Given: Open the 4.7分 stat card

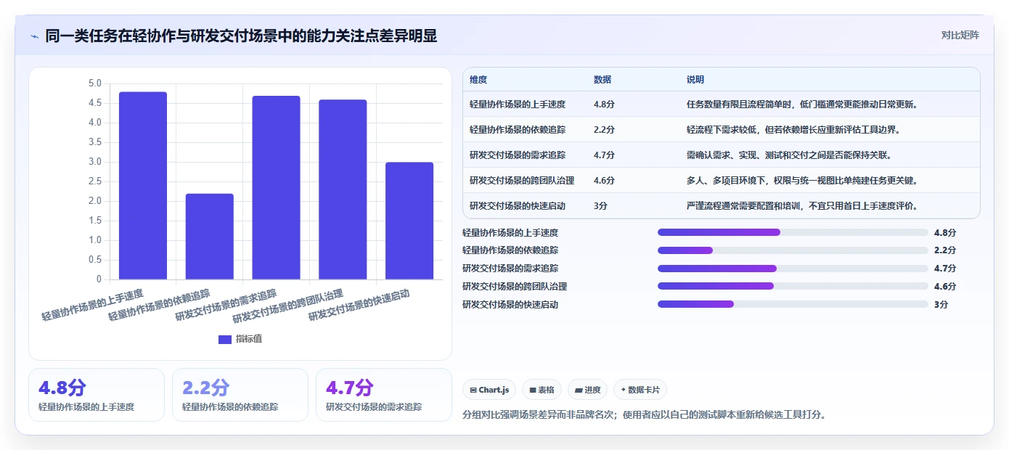Looking at the screenshot, I should pos(384,395).
